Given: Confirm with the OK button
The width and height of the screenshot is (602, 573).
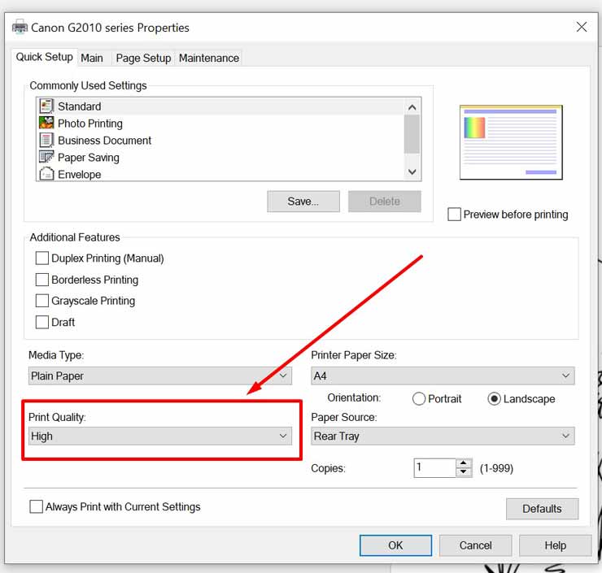Looking at the screenshot, I should click(395, 545).
